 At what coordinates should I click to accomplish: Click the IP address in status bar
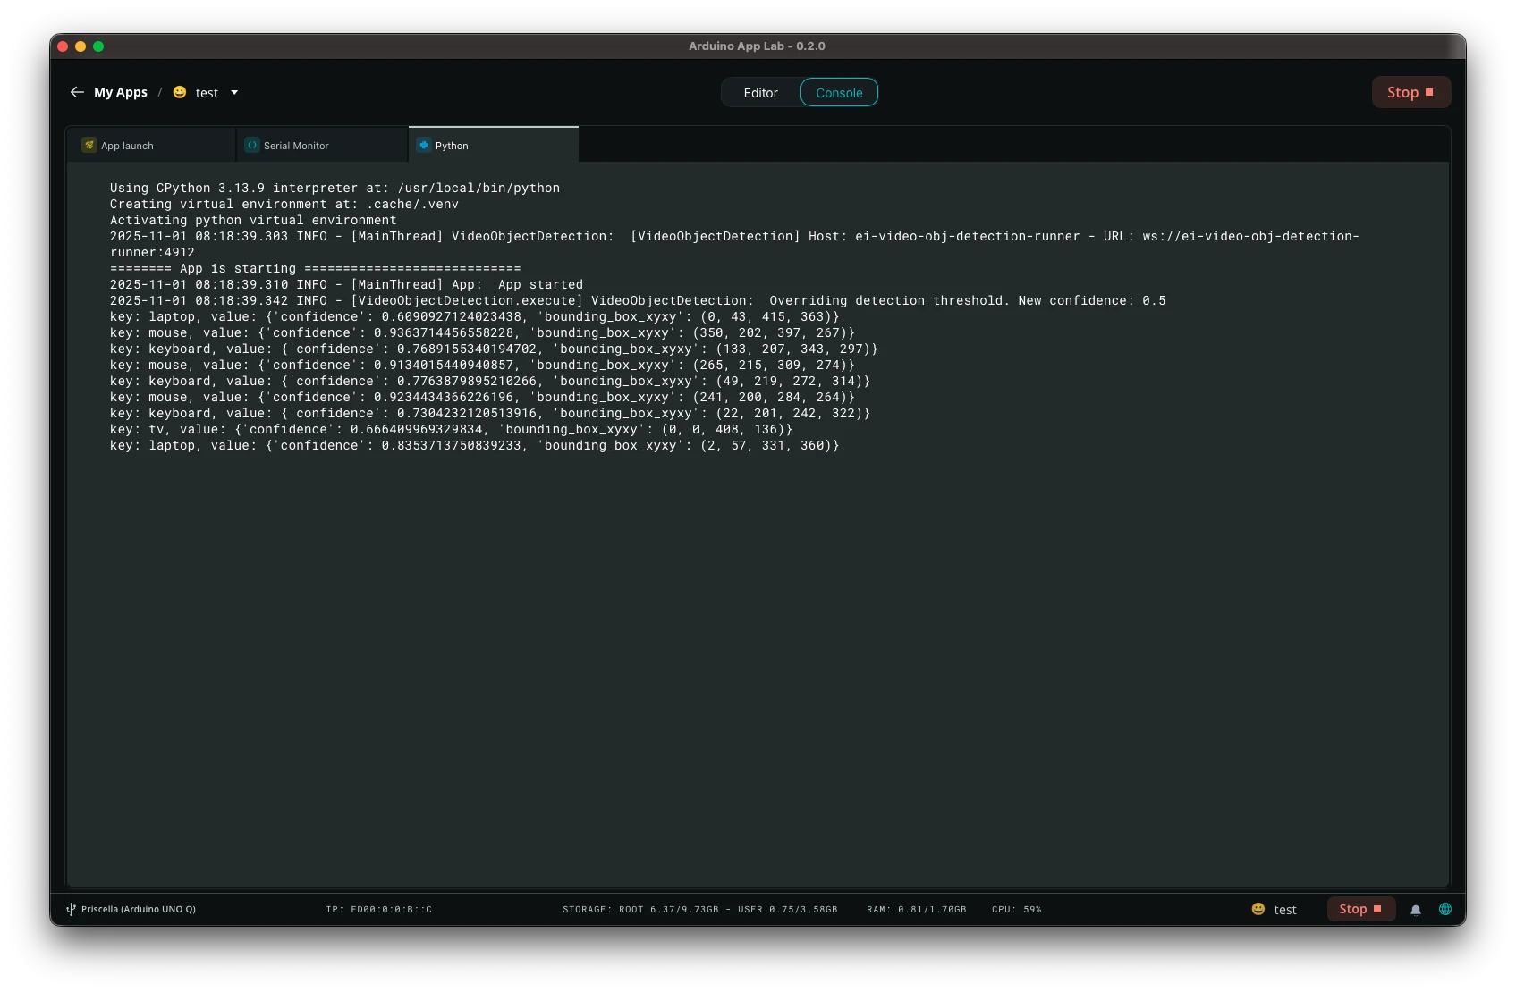click(378, 909)
